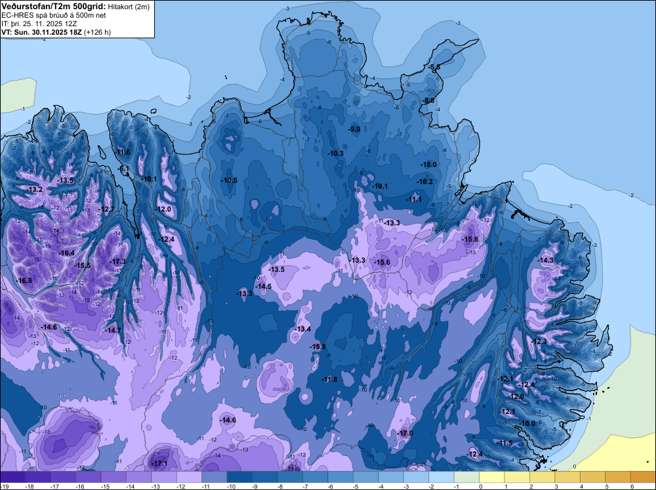
Task: Click the temperature value '-11.8' on the map
Action: (x=330, y=379)
